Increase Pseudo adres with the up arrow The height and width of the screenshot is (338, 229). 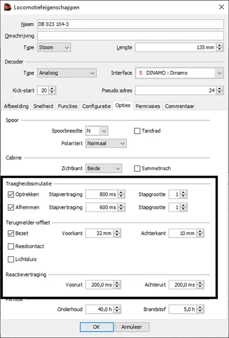(220, 88)
